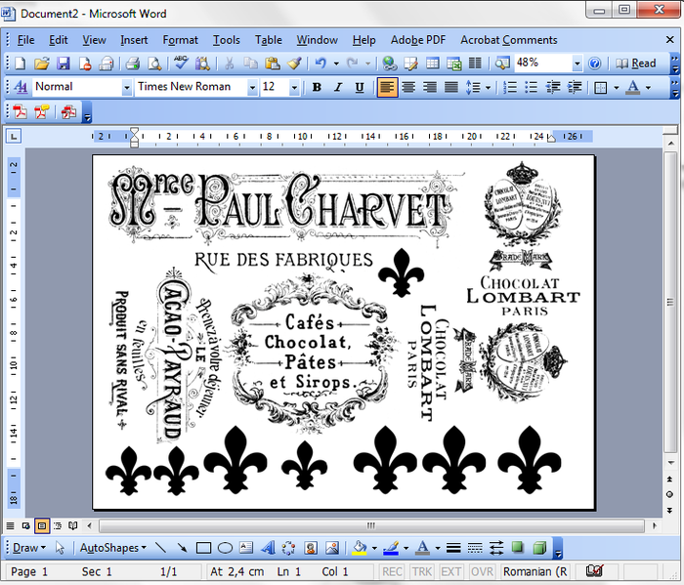Open Print Preview from the toolbar
The image size is (684, 585).
point(154,63)
